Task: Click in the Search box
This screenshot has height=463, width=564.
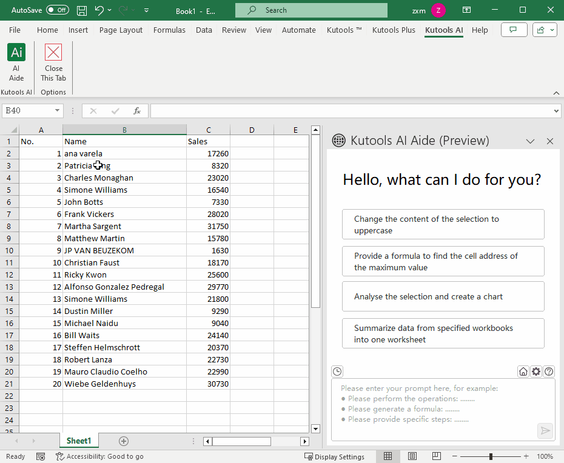Action: pyautogui.click(x=312, y=10)
